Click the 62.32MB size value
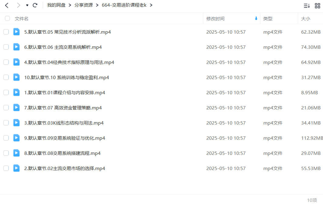323x204 pixels. pyautogui.click(x=311, y=32)
